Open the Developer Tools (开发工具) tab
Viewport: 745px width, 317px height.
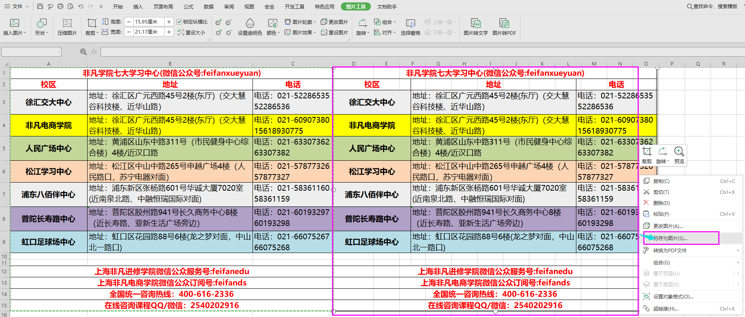click(x=295, y=6)
